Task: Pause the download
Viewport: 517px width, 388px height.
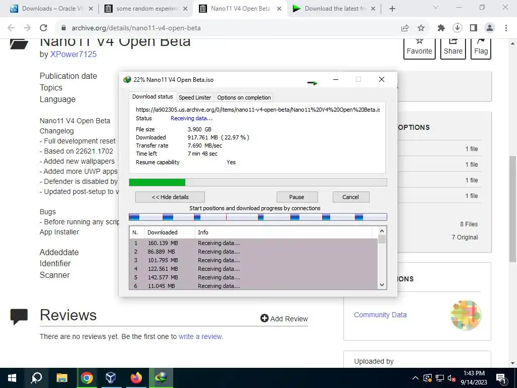Action: 297,197
